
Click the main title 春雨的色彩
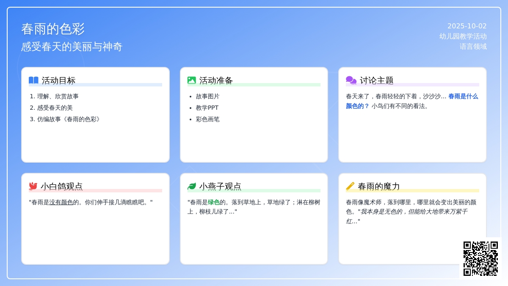pyautogui.click(x=53, y=29)
